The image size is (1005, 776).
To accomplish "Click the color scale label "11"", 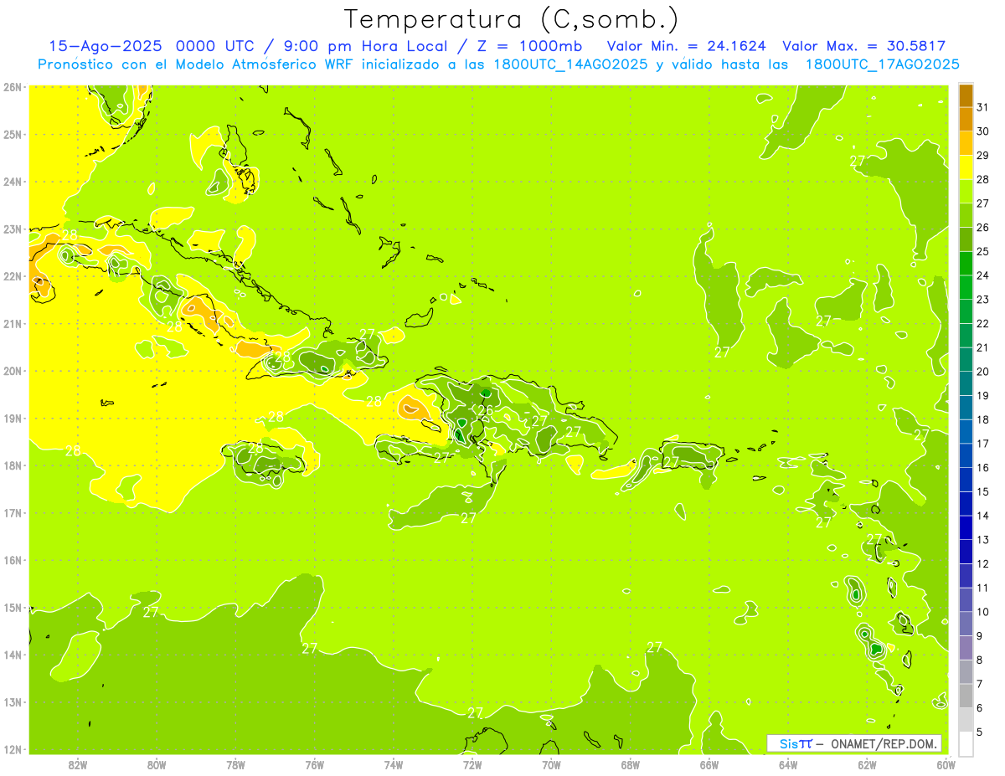I will (x=983, y=588).
